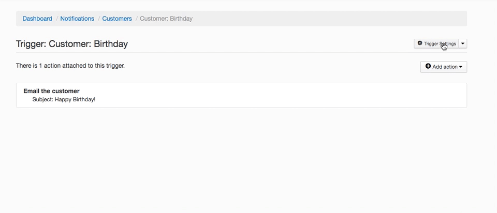Image resolution: width=497 pixels, height=213 pixels.
Task: Open the Email the customer action
Action: point(51,91)
